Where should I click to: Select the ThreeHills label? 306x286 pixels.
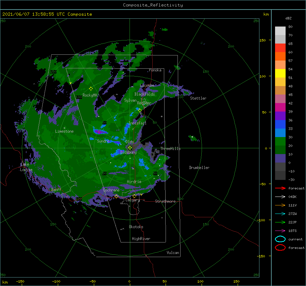170,149
